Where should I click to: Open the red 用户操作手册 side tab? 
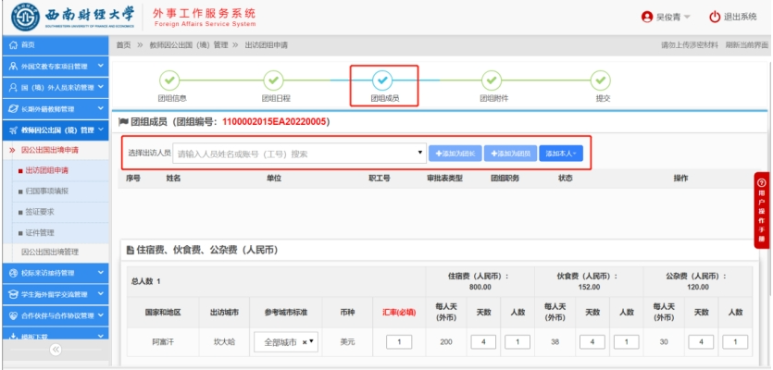(x=762, y=211)
